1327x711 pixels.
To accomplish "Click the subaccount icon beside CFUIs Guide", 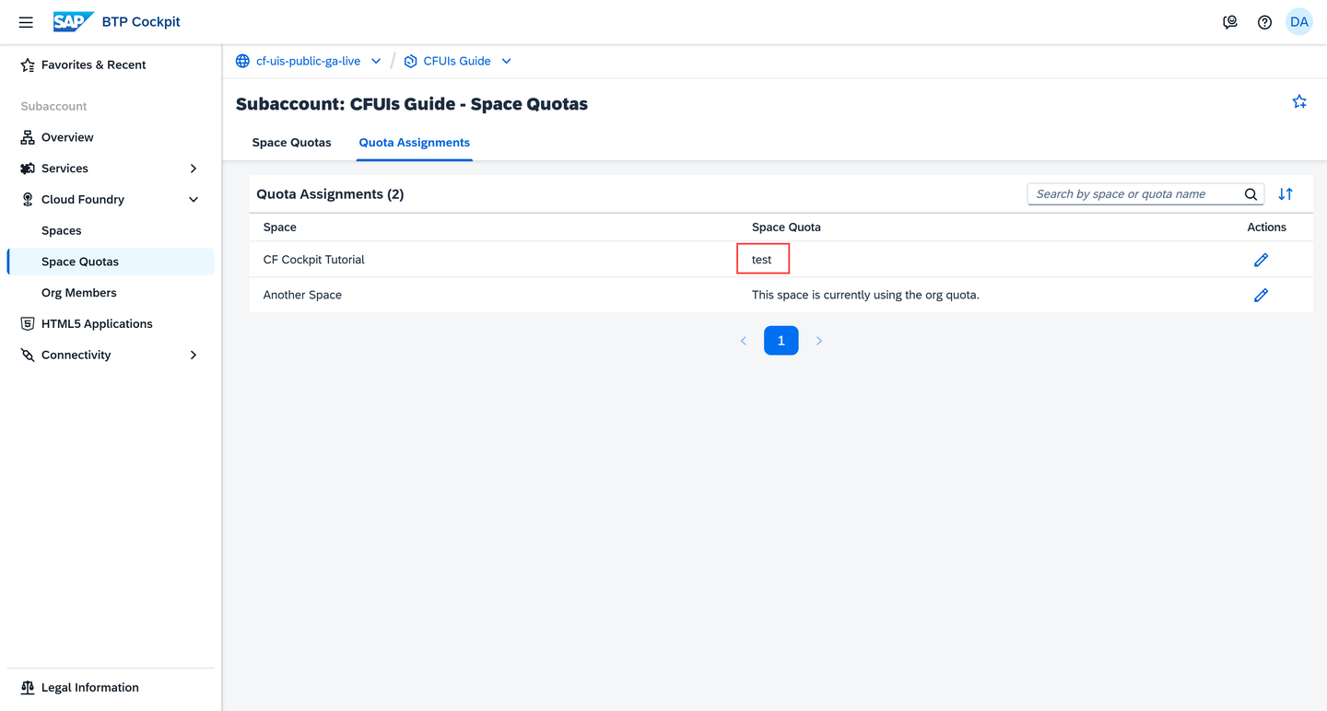I will pos(411,61).
